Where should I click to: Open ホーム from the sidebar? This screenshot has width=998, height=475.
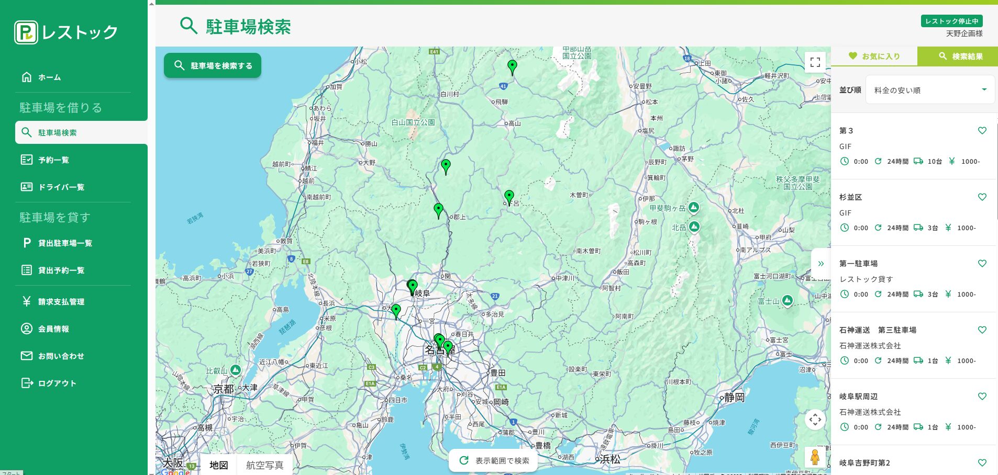[49, 77]
